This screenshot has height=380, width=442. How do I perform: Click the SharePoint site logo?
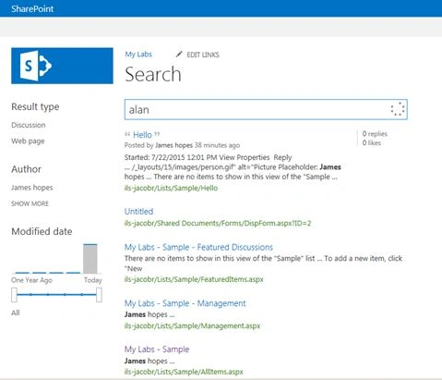(x=62, y=66)
